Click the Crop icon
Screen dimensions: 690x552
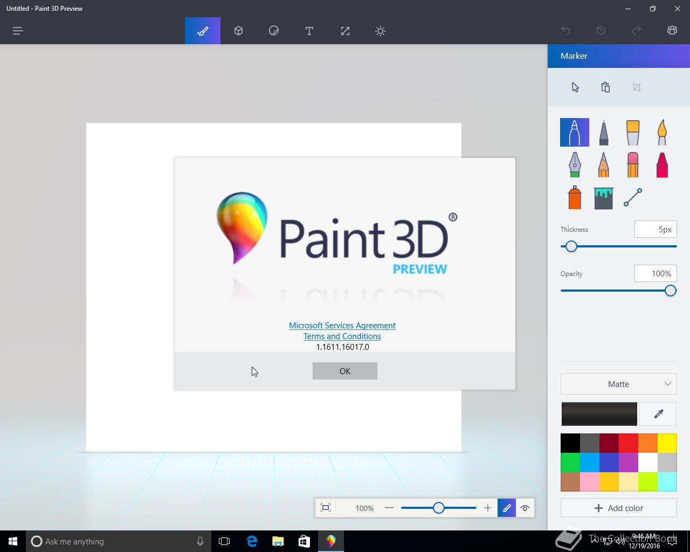(637, 87)
